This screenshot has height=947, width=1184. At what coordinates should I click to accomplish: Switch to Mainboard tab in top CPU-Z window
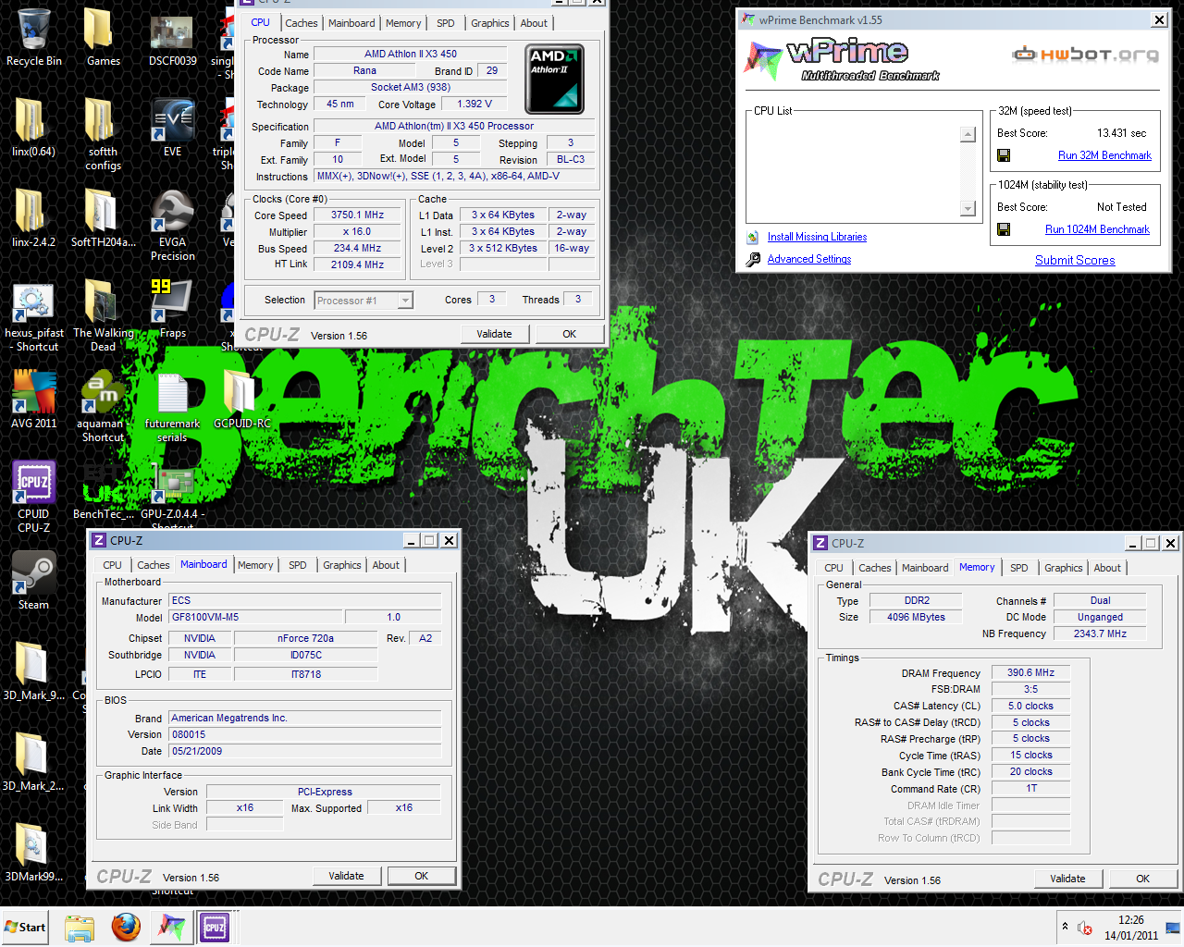click(x=351, y=23)
